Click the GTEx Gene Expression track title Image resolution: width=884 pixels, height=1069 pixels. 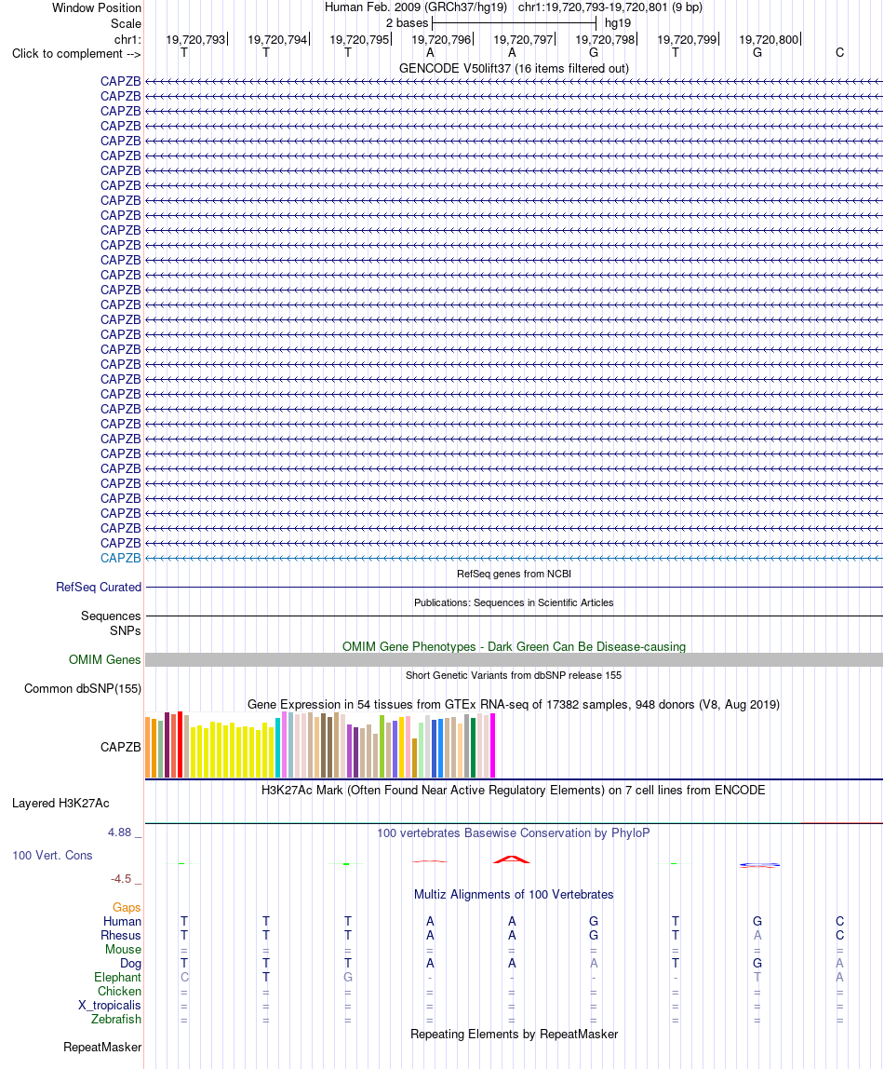[x=514, y=704]
